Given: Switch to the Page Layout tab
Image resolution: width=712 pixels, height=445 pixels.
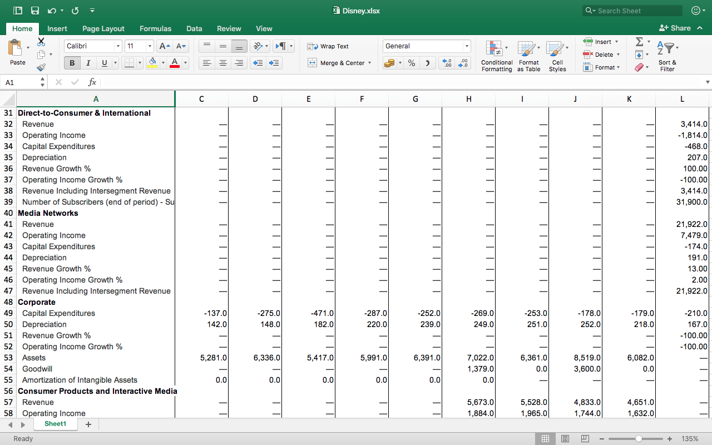Looking at the screenshot, I should [x=103, y=28].
